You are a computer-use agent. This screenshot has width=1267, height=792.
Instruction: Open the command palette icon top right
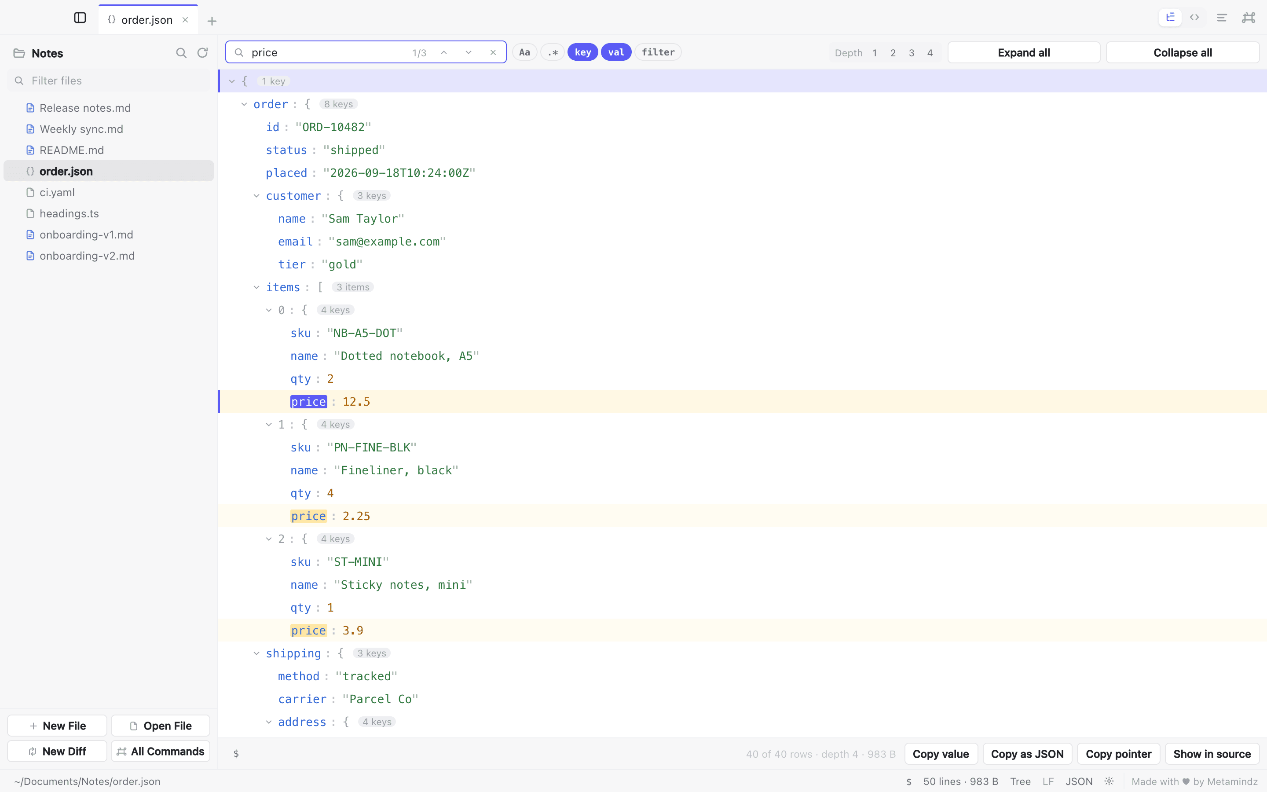1249,18
